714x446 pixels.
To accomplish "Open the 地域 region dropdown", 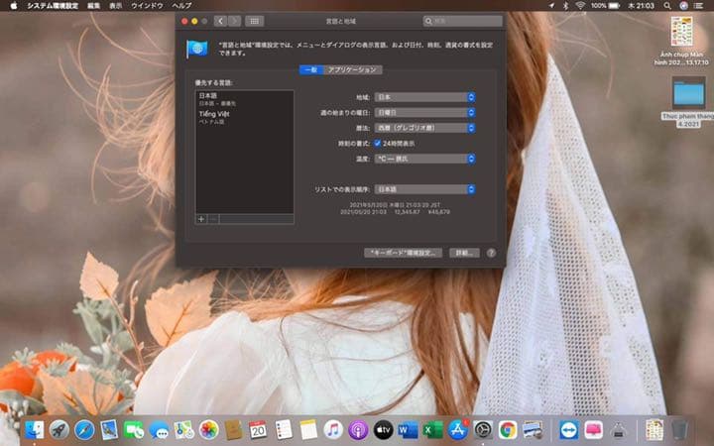I will (424, 97).
